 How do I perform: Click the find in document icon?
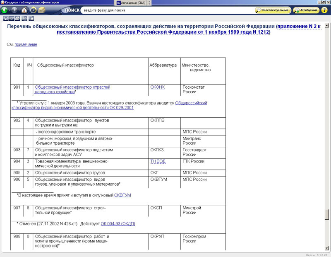(x=31, y=18)
